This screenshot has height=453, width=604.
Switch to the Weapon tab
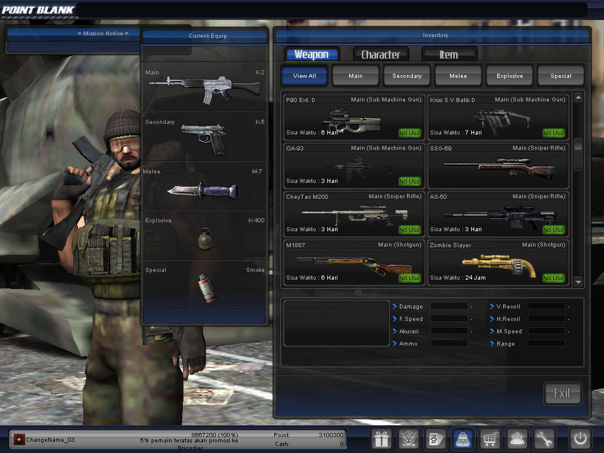pos(311,54)
